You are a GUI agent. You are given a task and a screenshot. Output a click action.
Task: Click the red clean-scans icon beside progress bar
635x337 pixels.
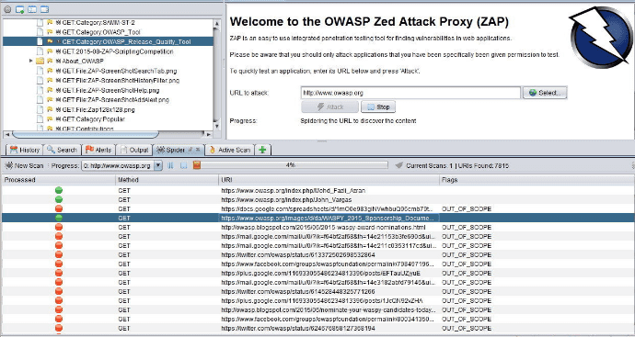coord(197,165)
